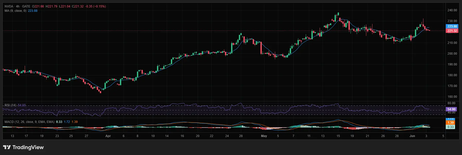Screen dimensions: 462x155
Task: Click the 17 date label on time axis
Action: [x=26, y=136]
